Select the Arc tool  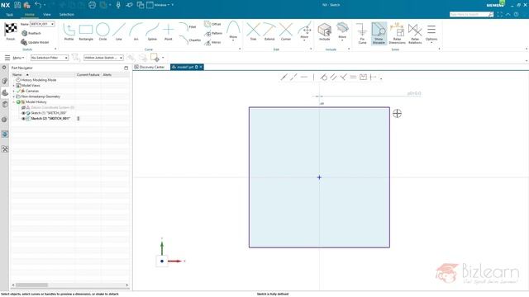point(136,31)
